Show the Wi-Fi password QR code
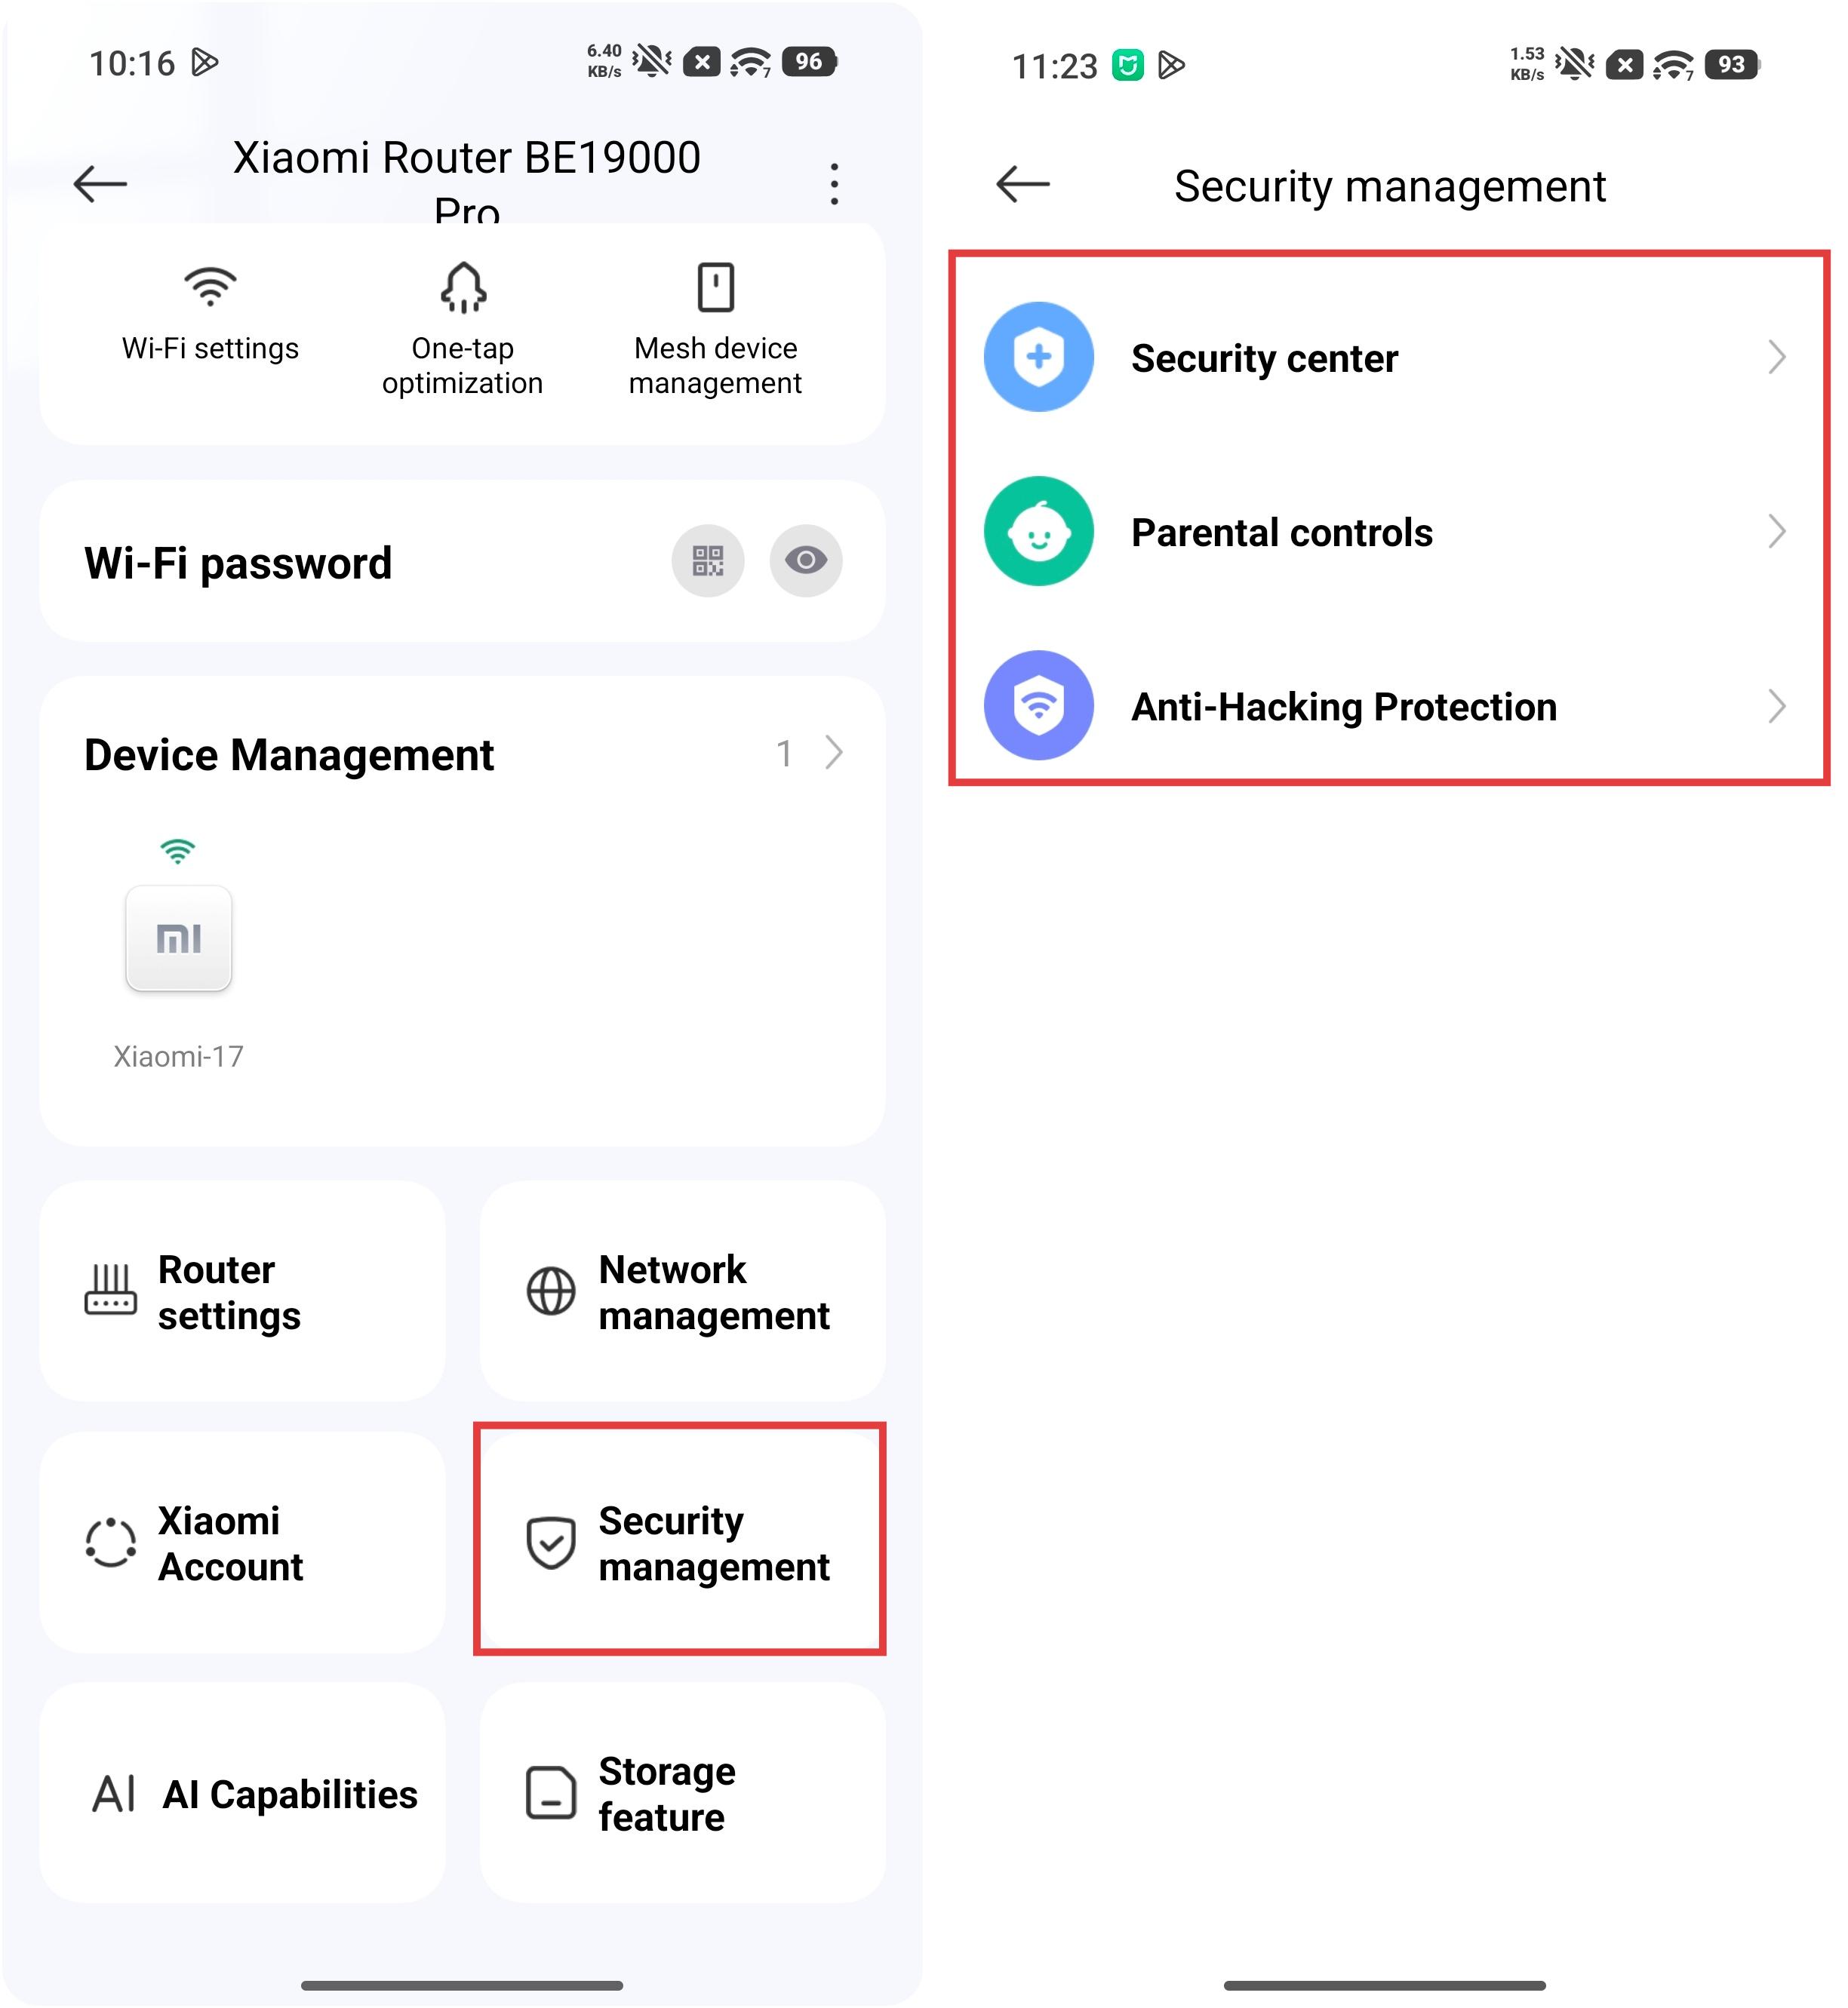1848x2008 pixels. click(x=707, y=560)
